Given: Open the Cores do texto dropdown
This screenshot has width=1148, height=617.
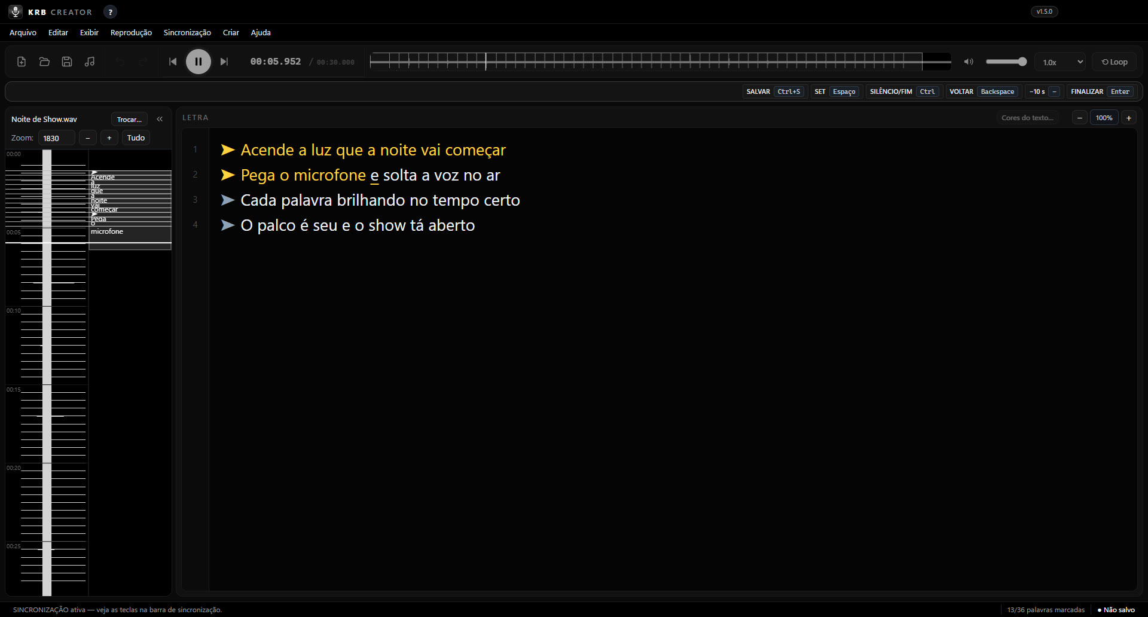Looking at the screenshot, I should [1027, 118].
